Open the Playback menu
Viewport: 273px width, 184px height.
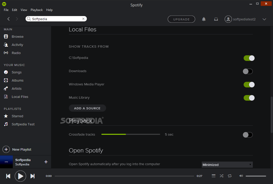(x=37, y=10)
